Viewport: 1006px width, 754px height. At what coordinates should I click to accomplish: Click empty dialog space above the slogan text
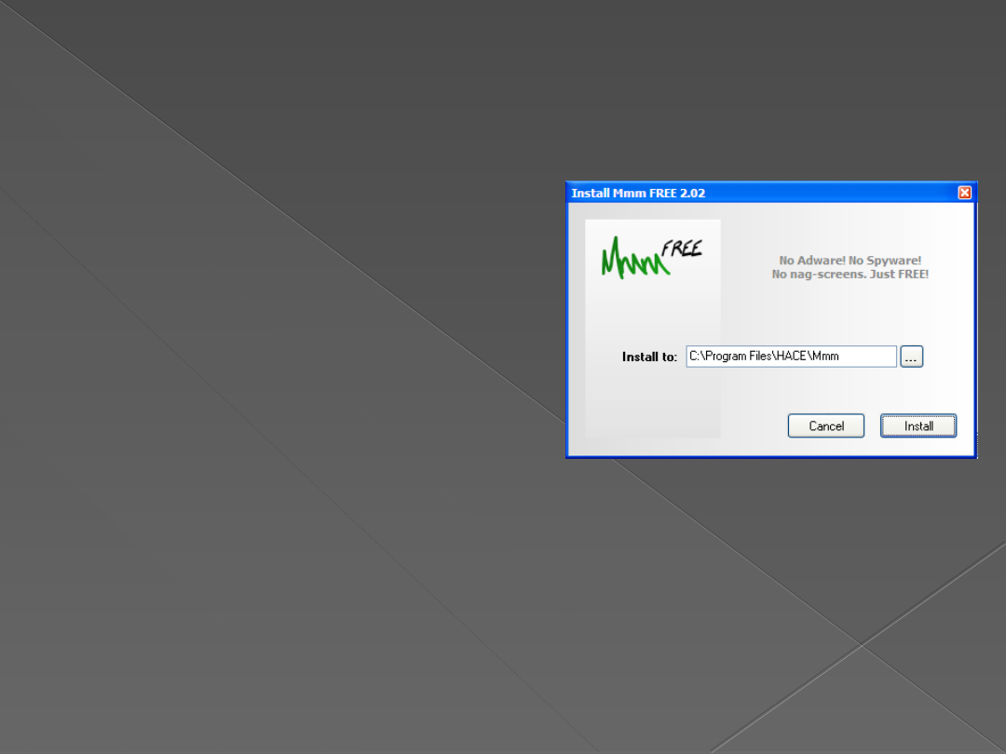click(x=850, y=228)
